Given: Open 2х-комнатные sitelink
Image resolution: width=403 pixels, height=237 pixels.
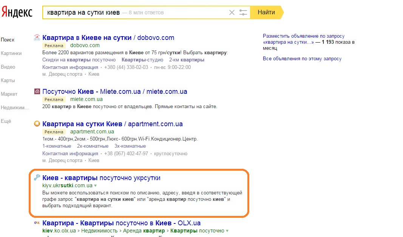Looking at the screenshot, I should pyautogui.click(x=93, y=146).
